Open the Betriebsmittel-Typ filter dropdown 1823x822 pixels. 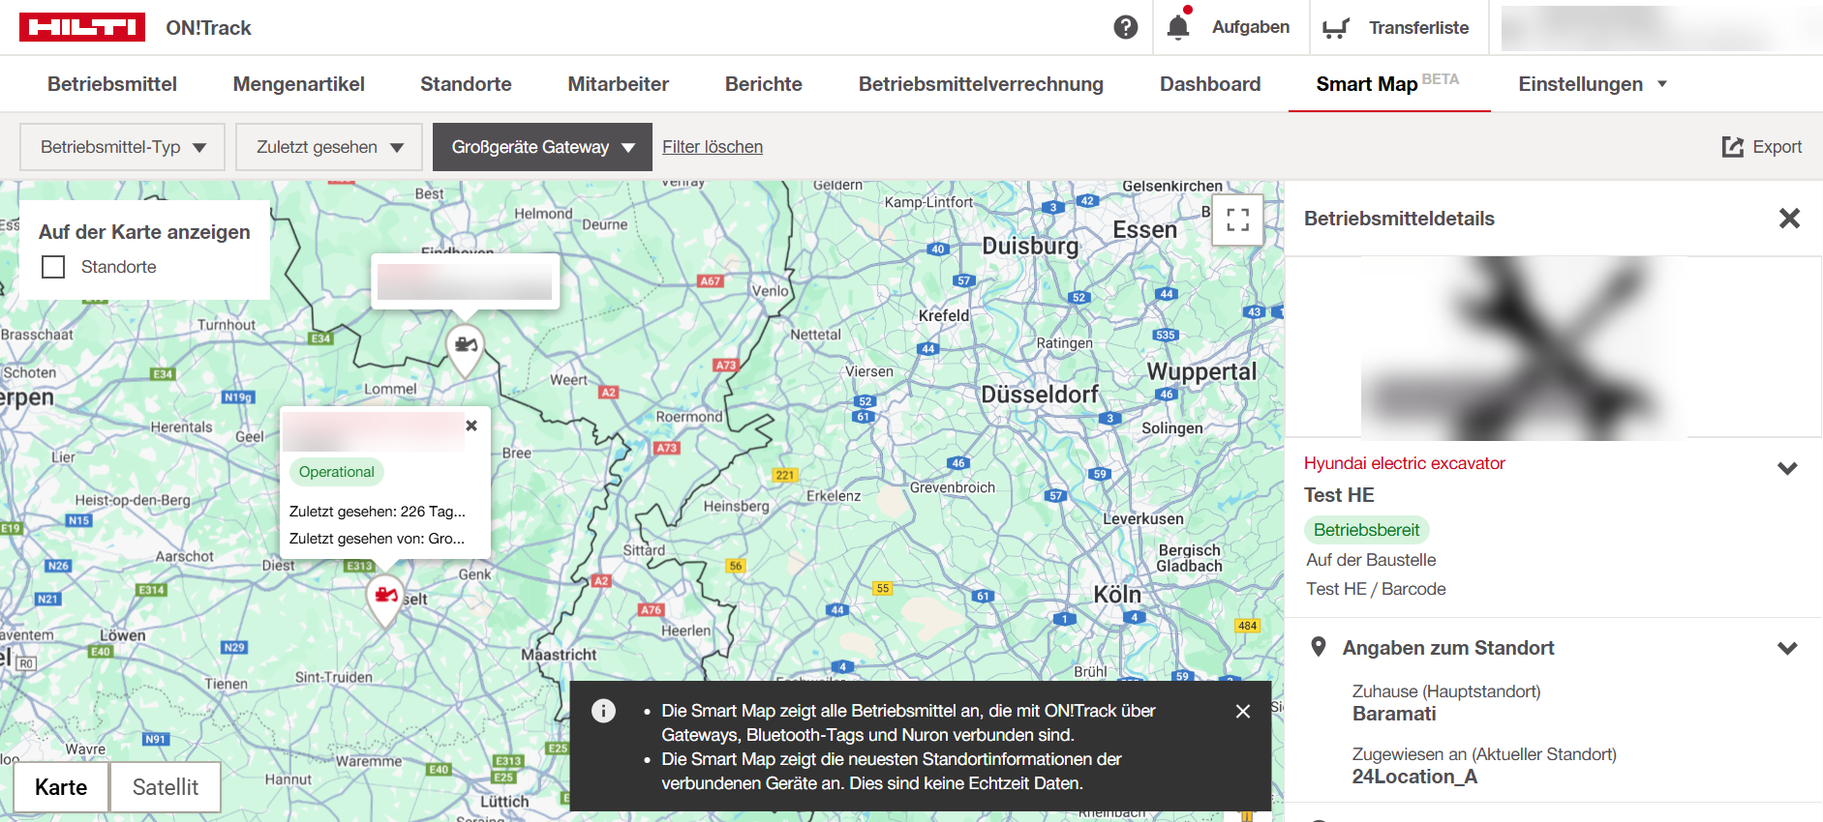coord(123,147)
